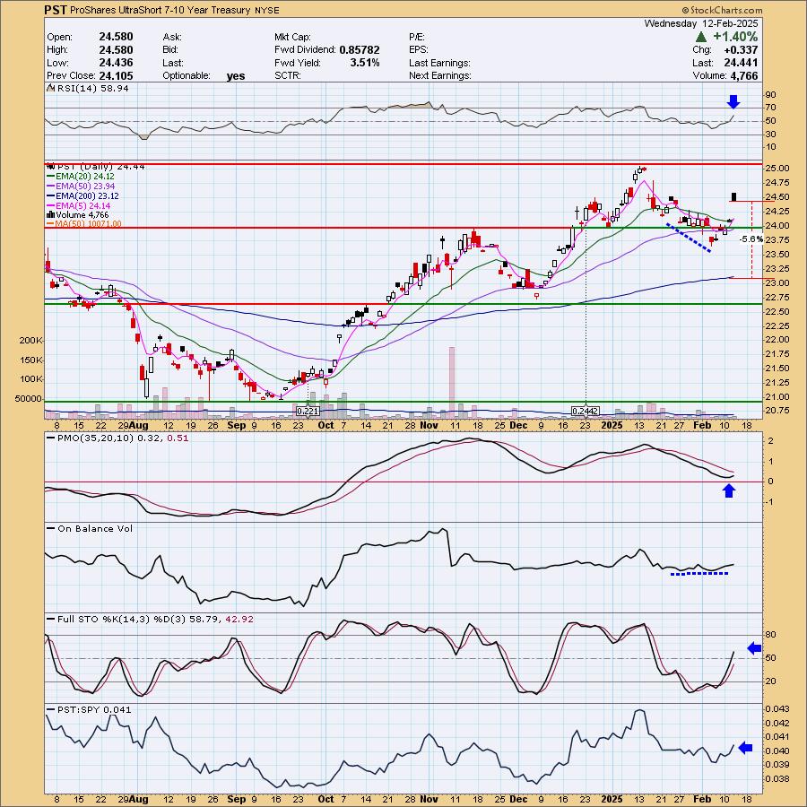Click the Wednesday 12-Feb-2025 date
The width and height of the screenshot is (807, 807).
(701, 23)
